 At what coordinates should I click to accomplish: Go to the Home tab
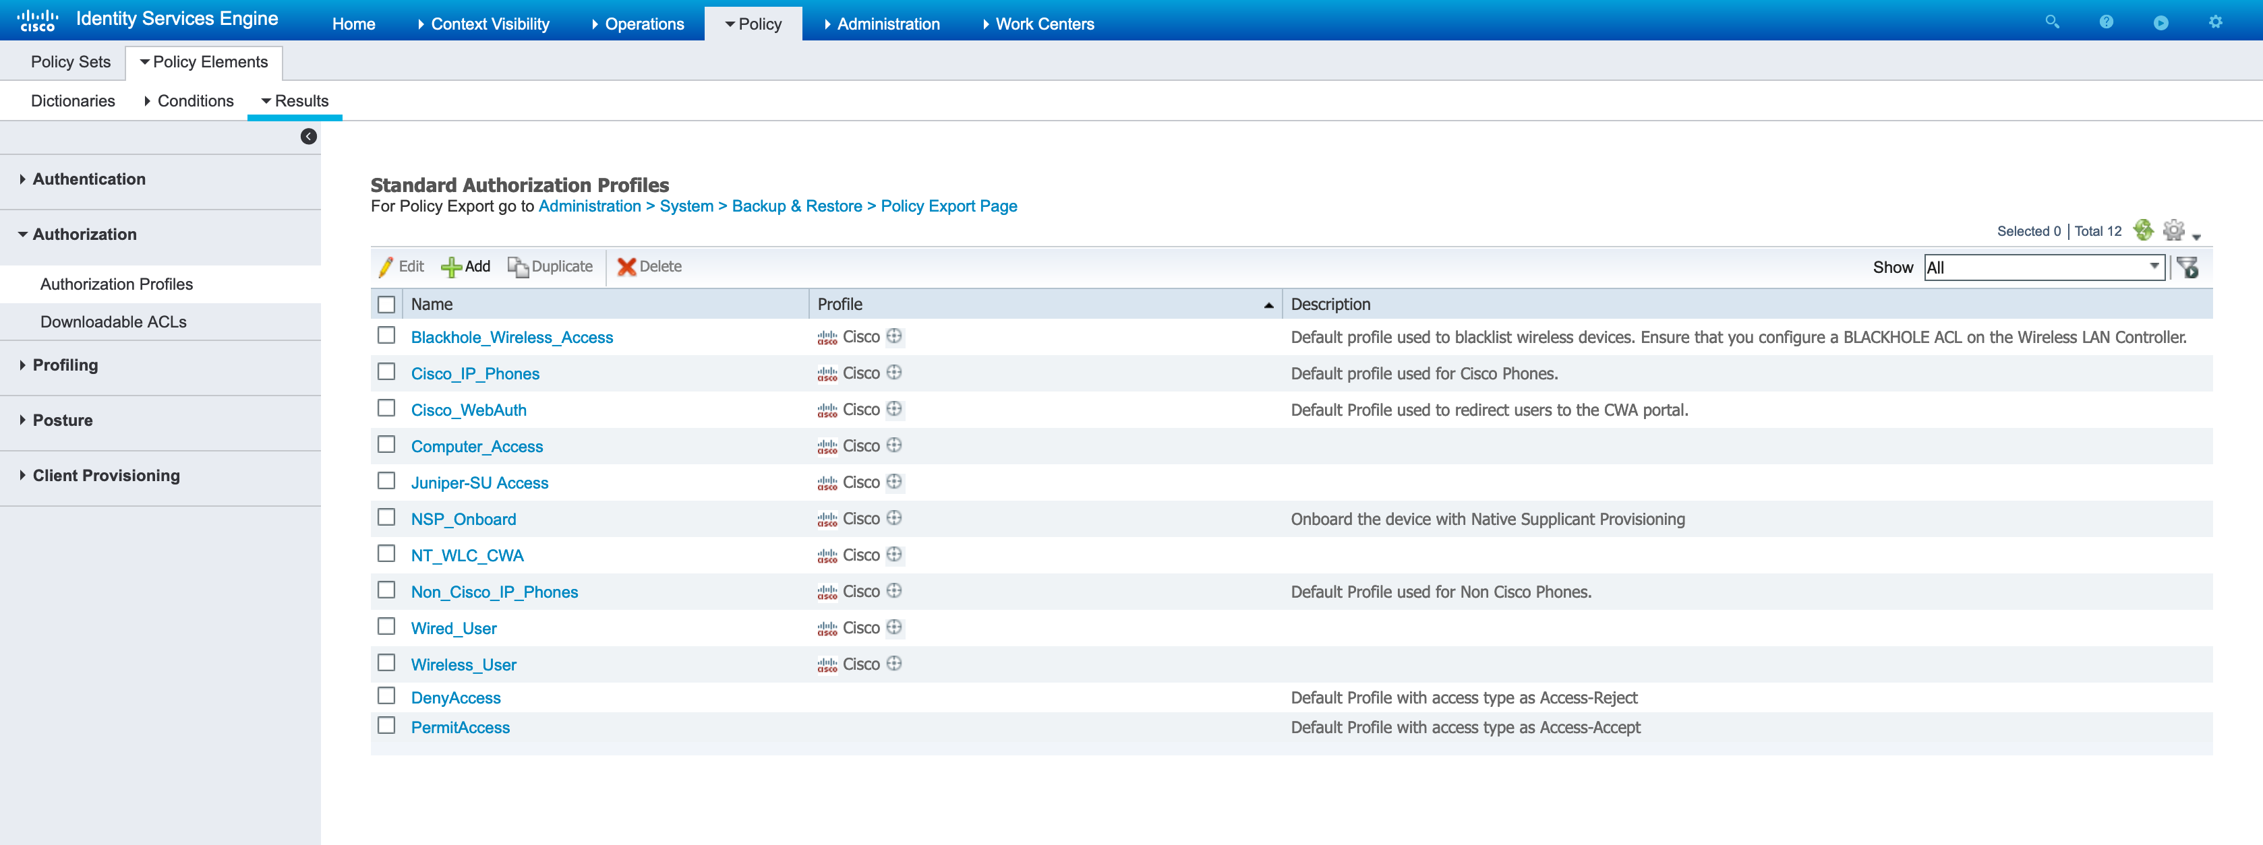click(x=354, y=24)
